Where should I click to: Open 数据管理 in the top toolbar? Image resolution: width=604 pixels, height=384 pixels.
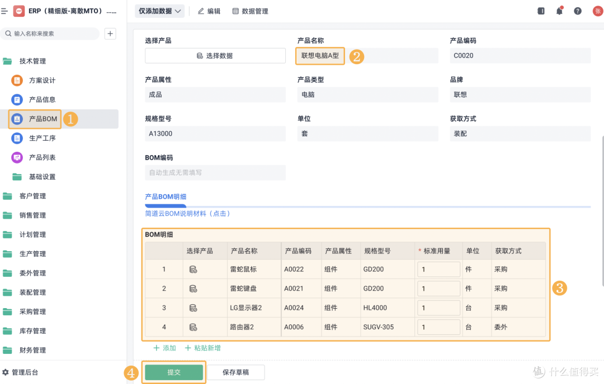(251, 11)
